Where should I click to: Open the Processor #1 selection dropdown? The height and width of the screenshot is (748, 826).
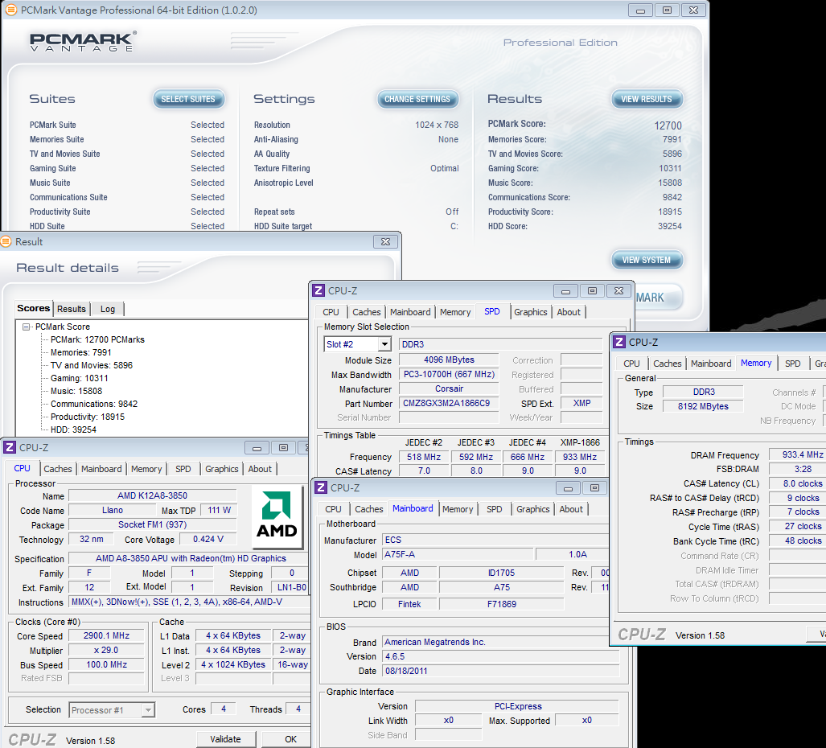149,710
